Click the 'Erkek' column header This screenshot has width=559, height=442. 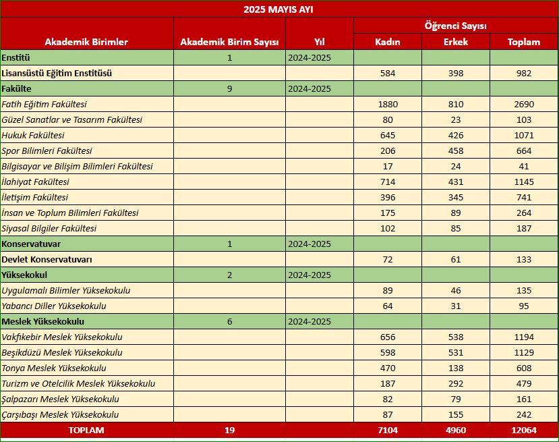coord(456,42)
